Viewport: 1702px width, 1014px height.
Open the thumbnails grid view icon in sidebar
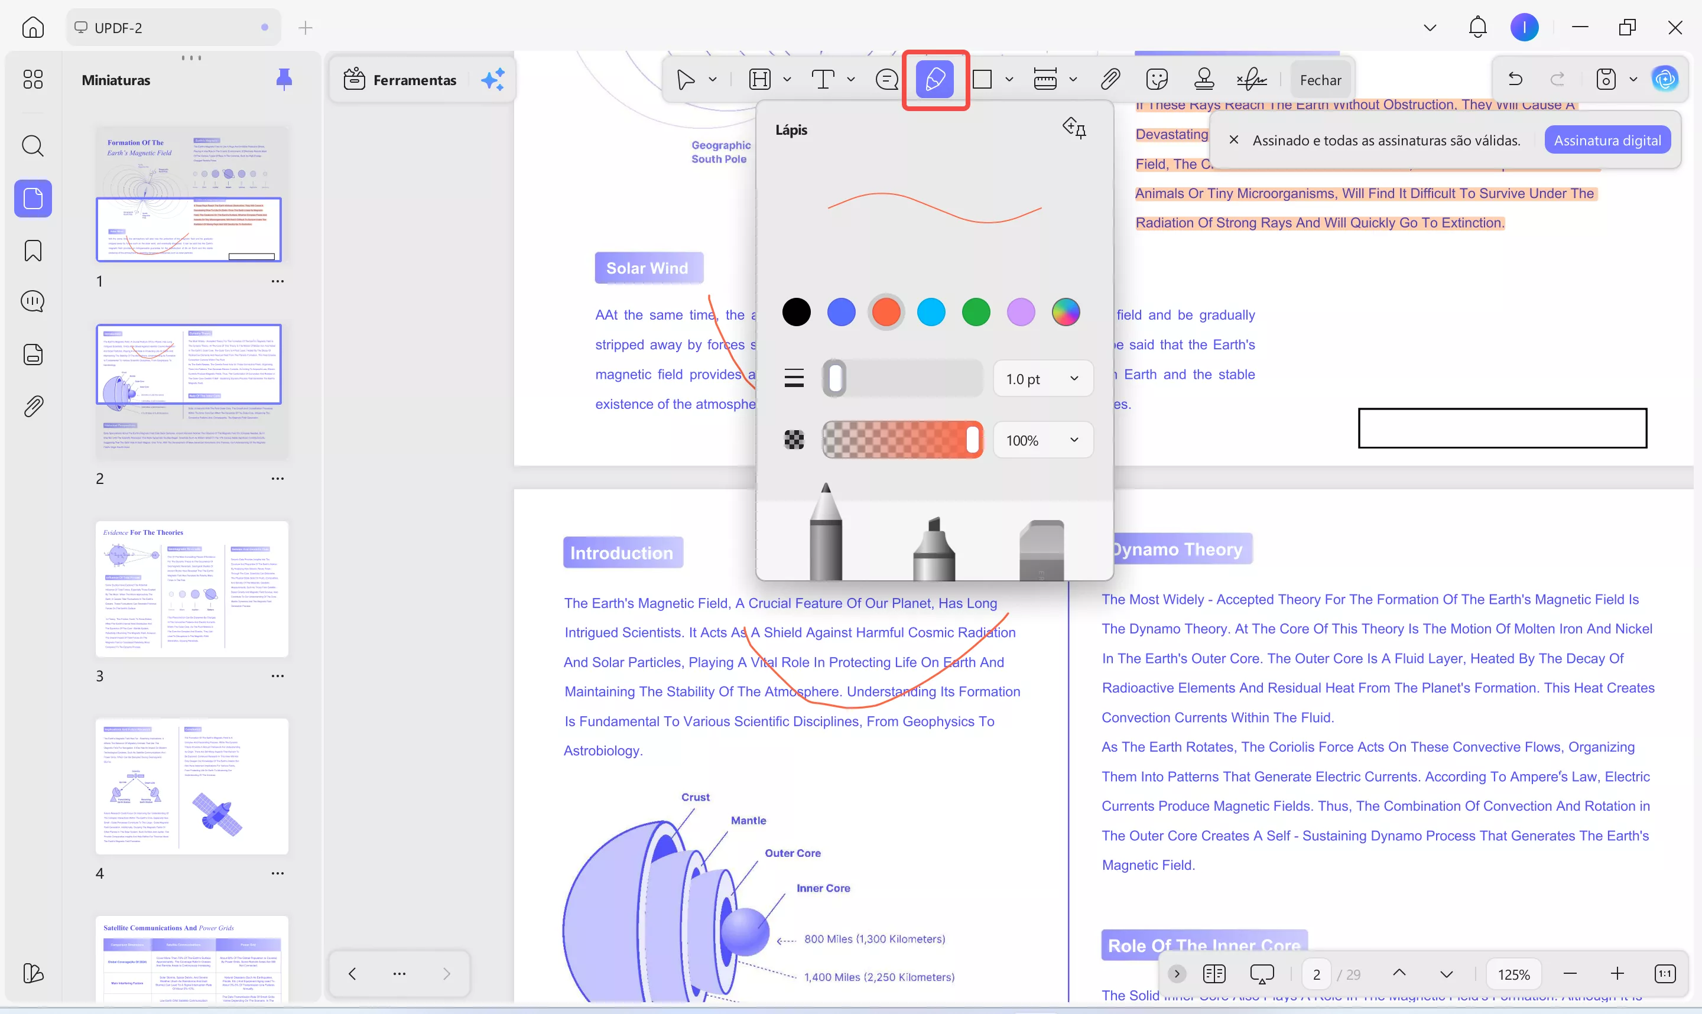pos(33,79)
